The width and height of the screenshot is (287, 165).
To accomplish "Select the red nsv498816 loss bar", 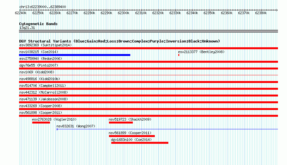I will tap(148, 82).
